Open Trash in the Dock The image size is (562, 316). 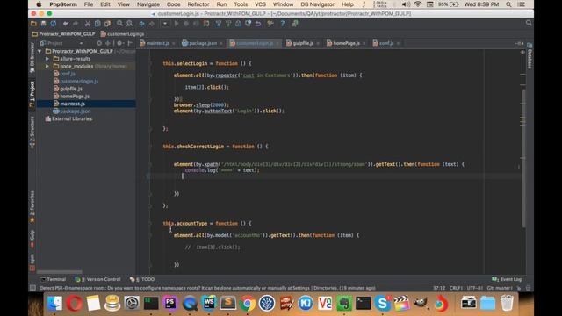(507, 303)
